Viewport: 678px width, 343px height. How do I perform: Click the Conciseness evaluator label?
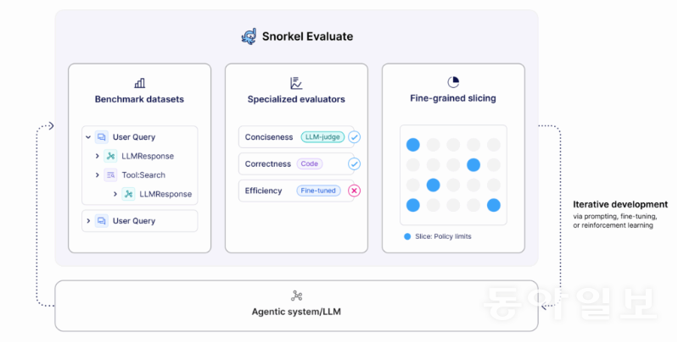click(269, 137)
